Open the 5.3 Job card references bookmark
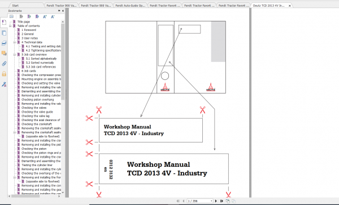 (x=41, y=67)
